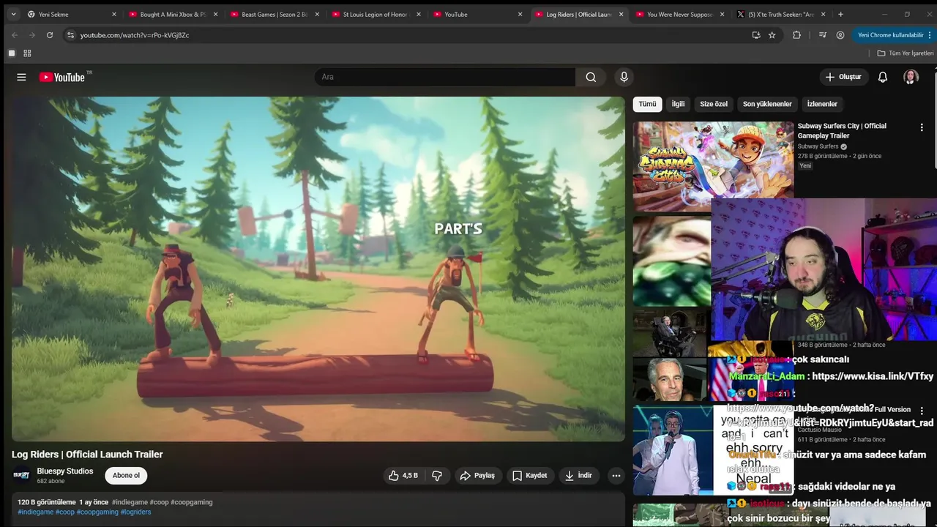Click the 120 B görüntüleme view count
The height and width of the screenshot is (527, 937).
47,502
